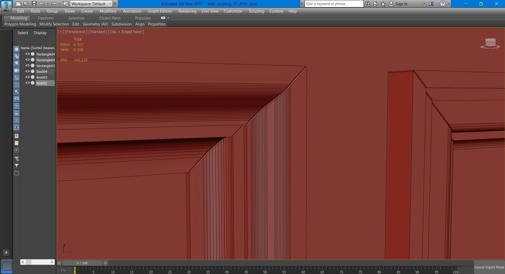
Task: Toggle Display Hidden Objects eye filter icon
Action: pos(17,128)
